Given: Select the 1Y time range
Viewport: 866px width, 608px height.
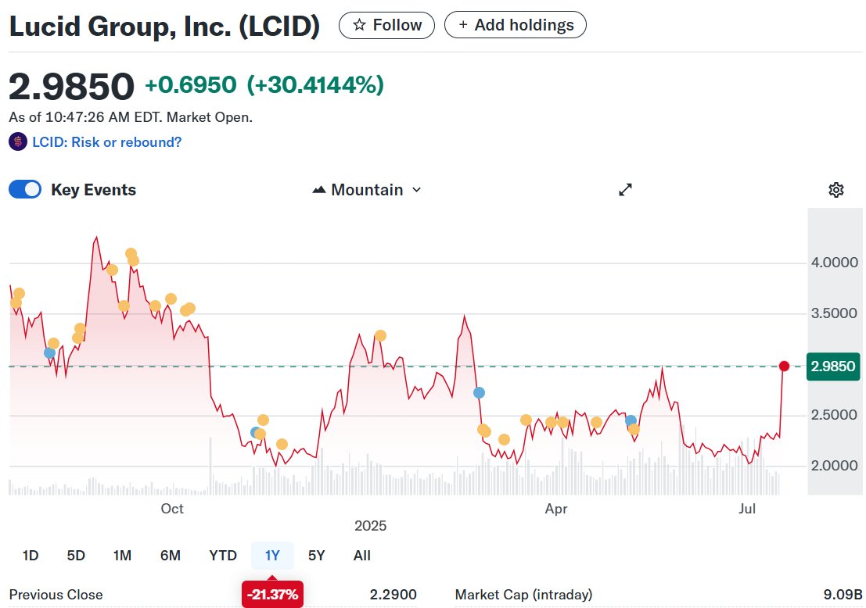Looking at the screenshot, I should pyautogui.click(x=272, y=556).
